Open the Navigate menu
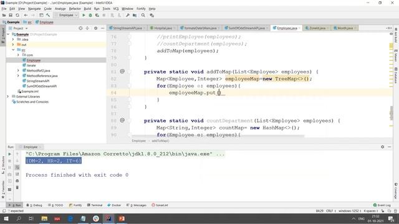This screenshot has height=224, width=399. tap(34, 9)
